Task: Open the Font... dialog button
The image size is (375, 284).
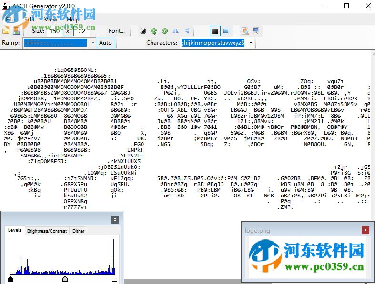Action: click(x=117, y=31)
